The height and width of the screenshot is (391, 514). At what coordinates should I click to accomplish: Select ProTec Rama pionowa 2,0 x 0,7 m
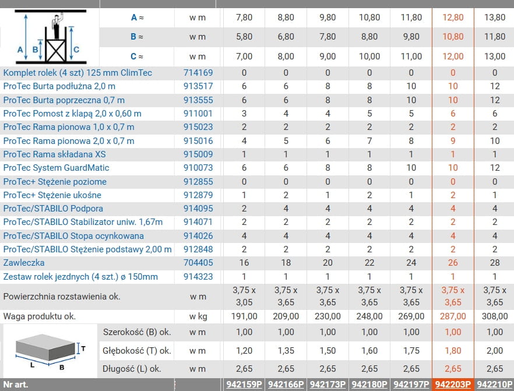68,140
